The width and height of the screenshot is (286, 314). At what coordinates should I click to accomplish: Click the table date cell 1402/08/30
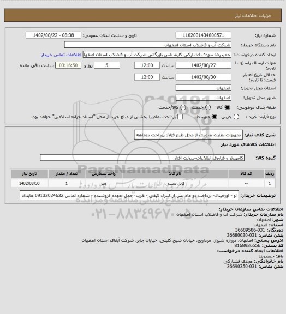click(29, 183)
